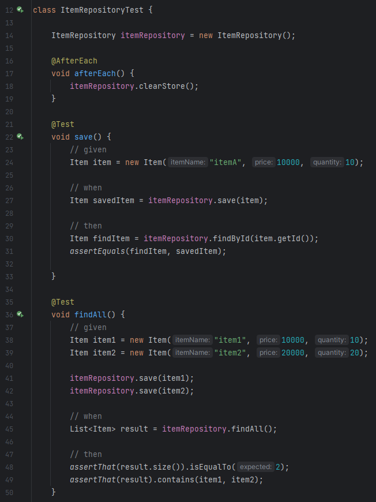Click line number 14 in the gutter

[x=9, y=35]
